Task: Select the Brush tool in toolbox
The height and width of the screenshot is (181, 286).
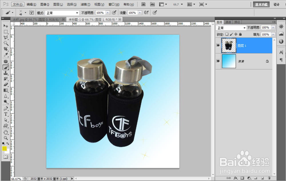Action: 6,67
